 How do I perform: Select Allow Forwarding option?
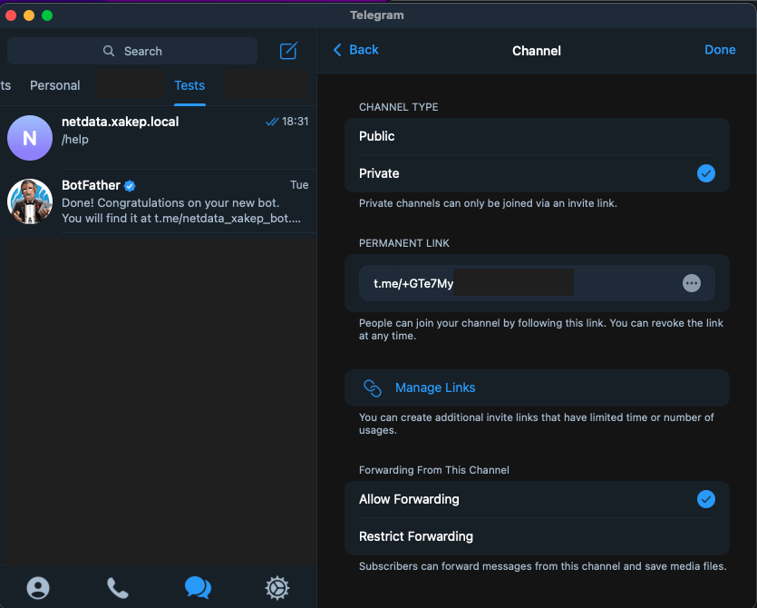[x=537, y=499]
